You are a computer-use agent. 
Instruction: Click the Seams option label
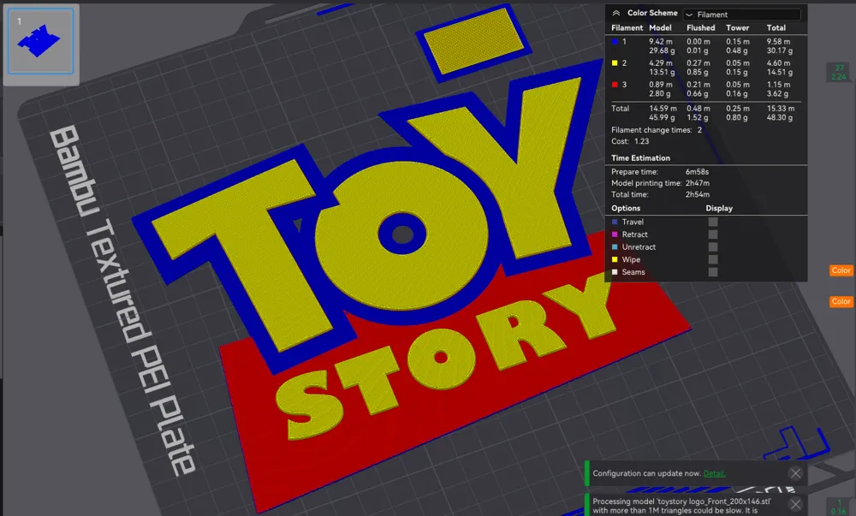[633, 272]
